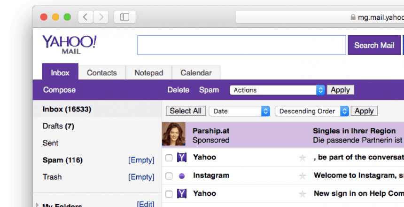Star the Yahoo conversation email
The height and width of the screenshot is (207, 404).
pyautogui.click(x=303, y=158)
